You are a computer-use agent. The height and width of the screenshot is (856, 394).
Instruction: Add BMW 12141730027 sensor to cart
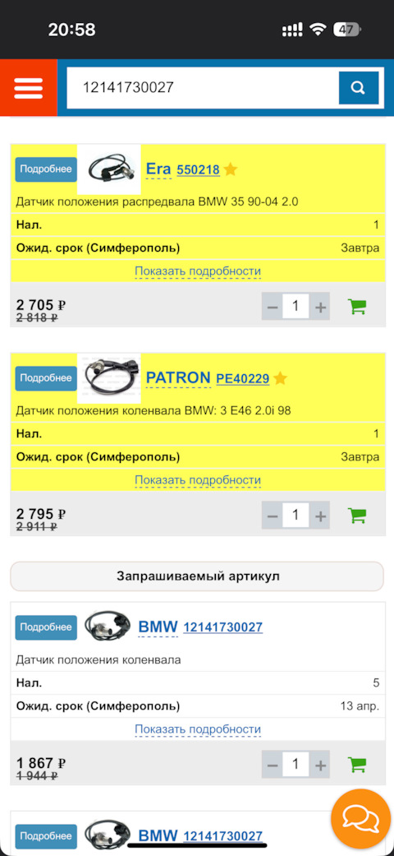357,764
